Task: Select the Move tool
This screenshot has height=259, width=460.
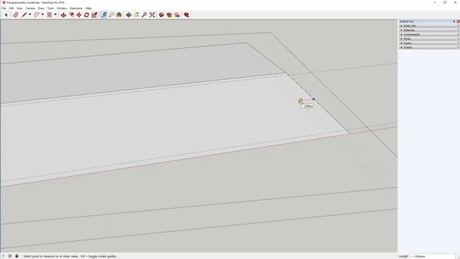Action: tap(79, 14)
